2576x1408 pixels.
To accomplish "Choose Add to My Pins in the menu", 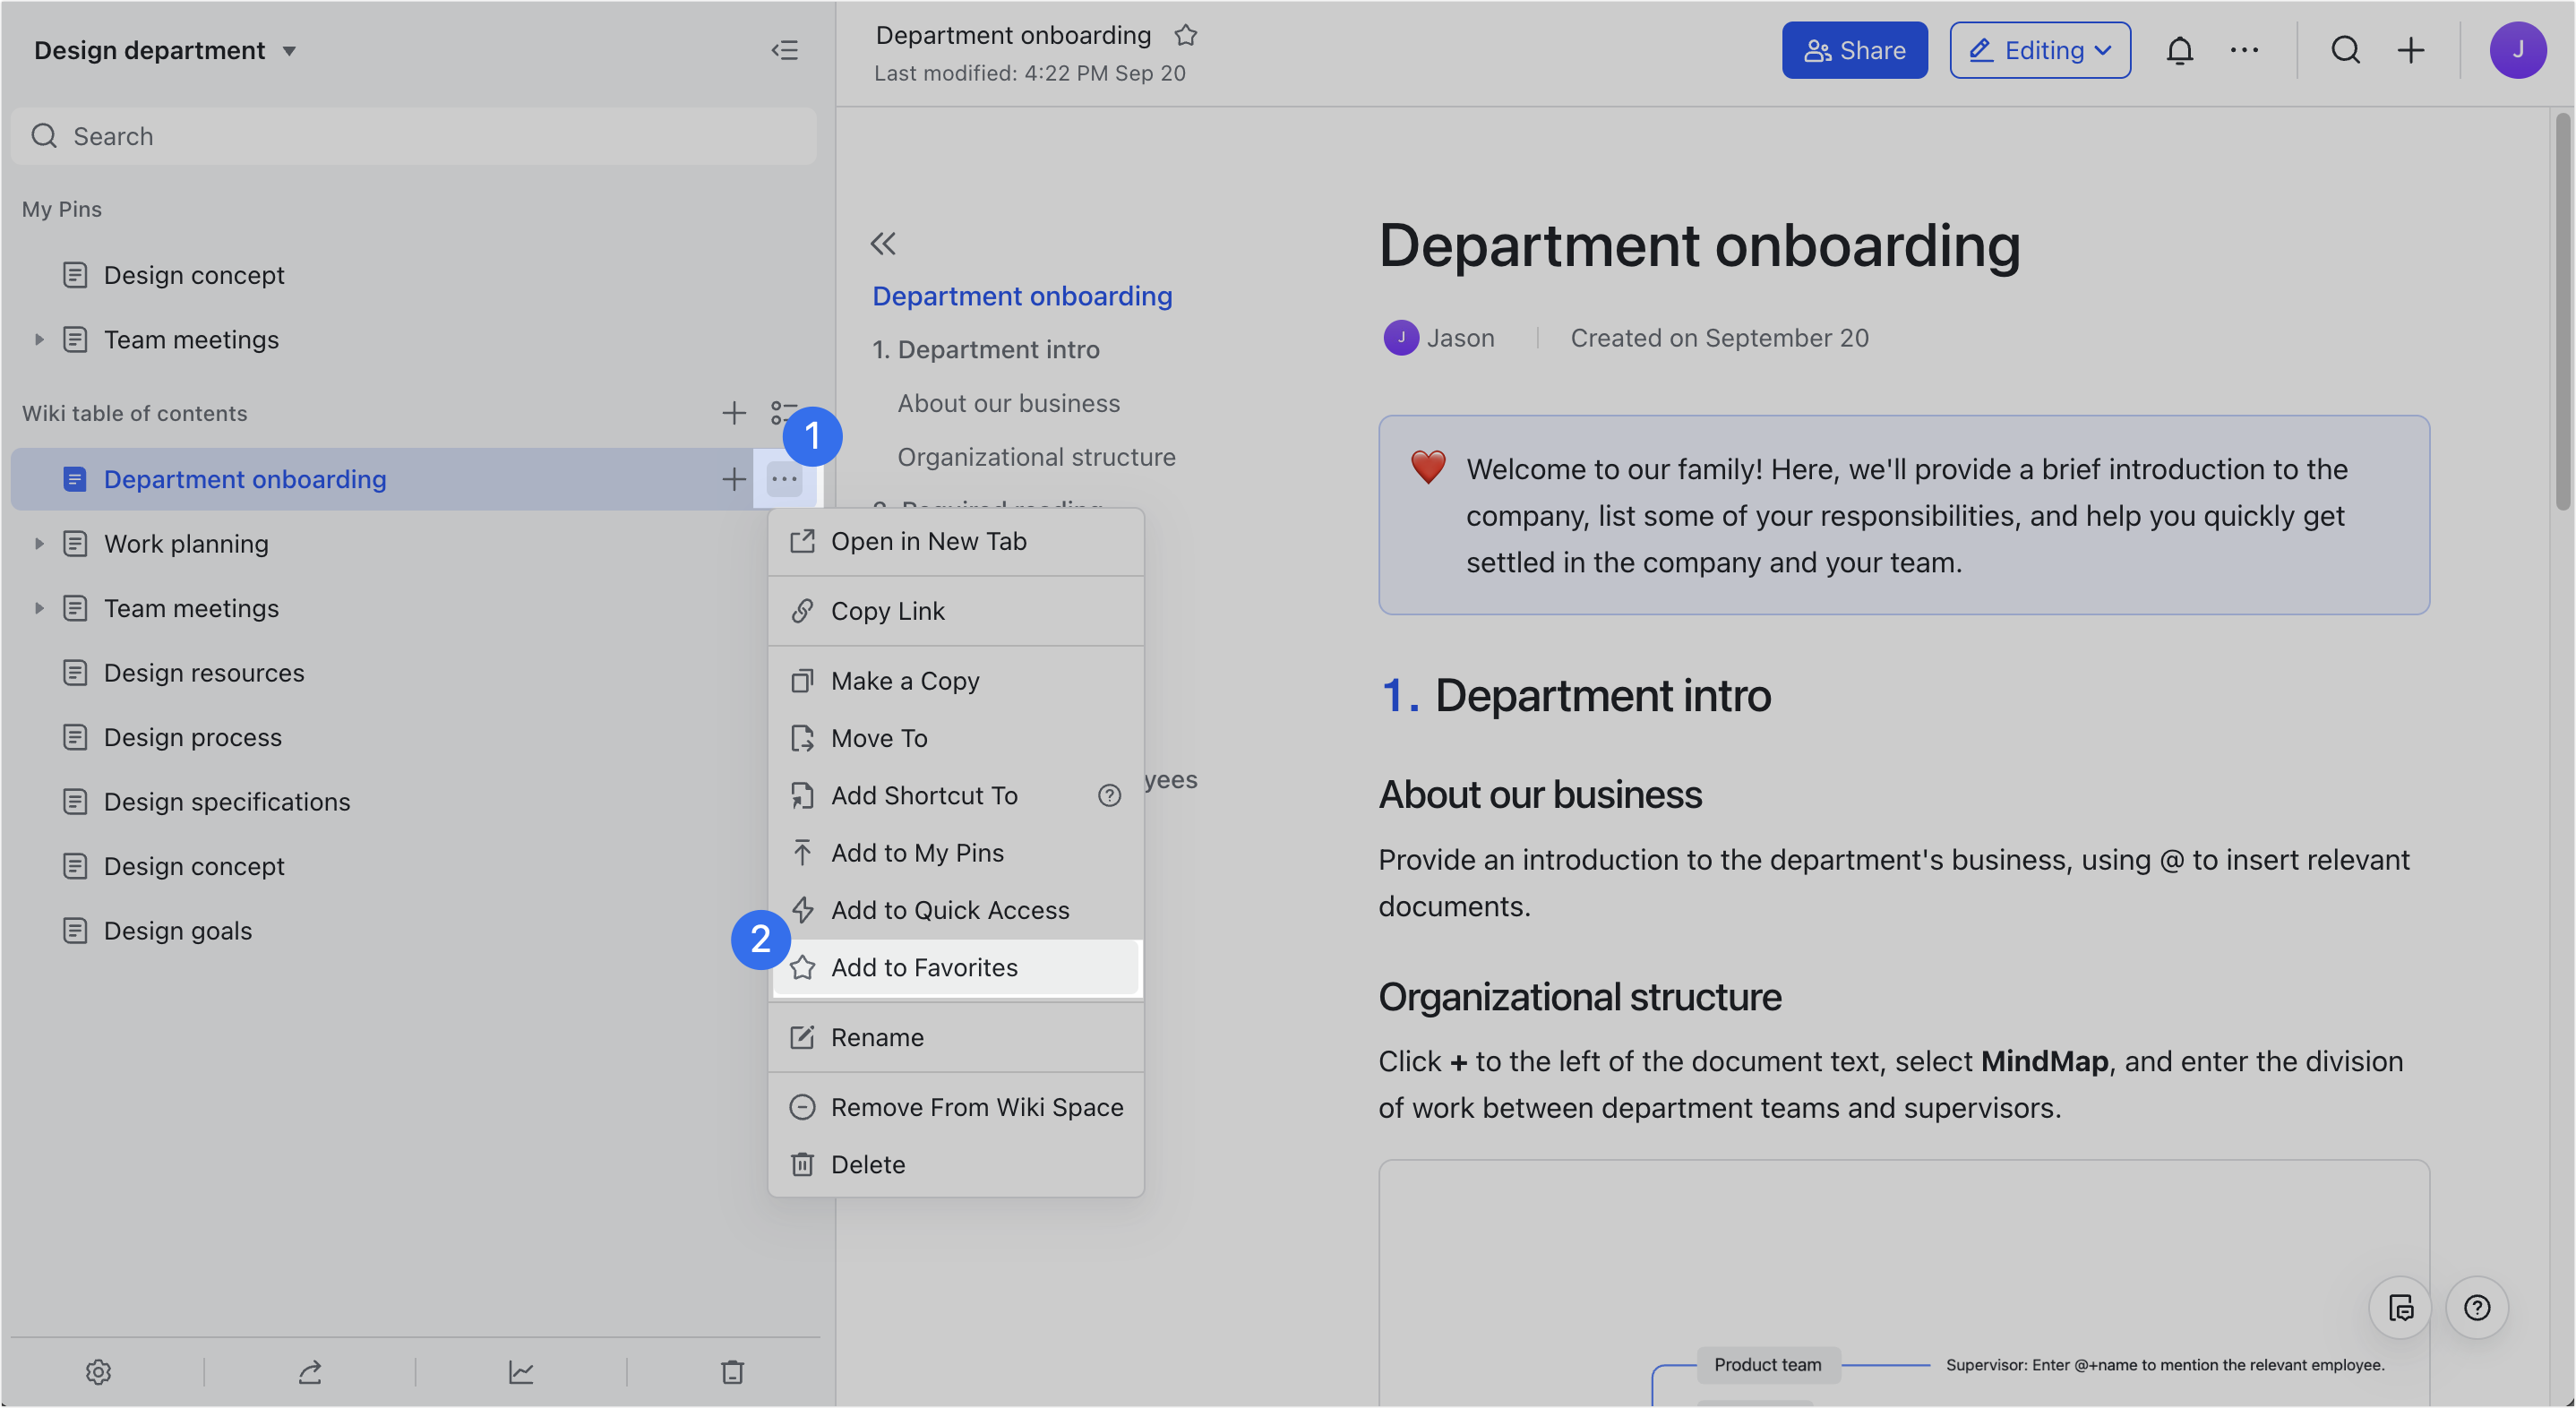I will [917, 853].
